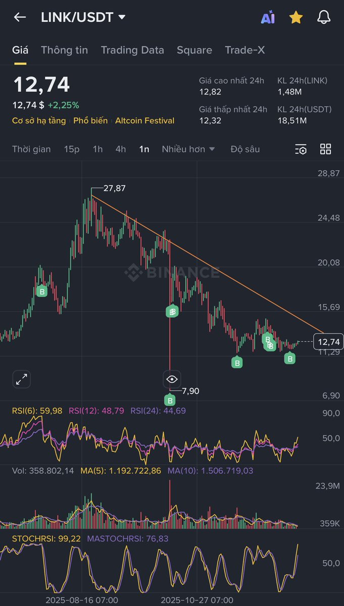Image resolution: width=344 pixels, height=606 pixels.
Task: Open price alert bell icon
Action: (324, 18)
